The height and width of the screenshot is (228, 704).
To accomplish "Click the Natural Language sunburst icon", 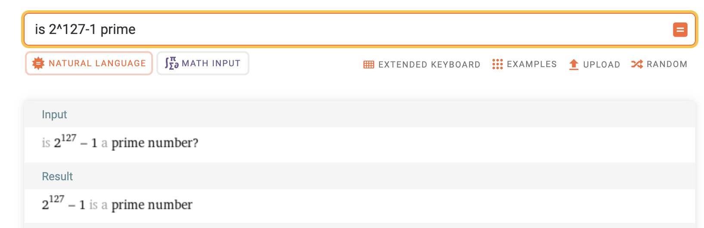I will click(38, 63).
